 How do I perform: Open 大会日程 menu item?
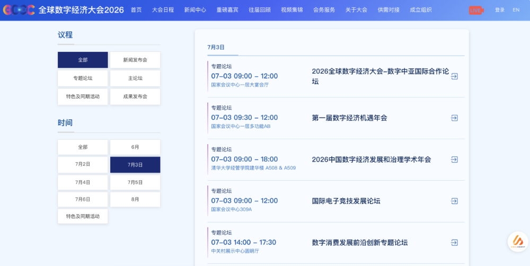163,10
